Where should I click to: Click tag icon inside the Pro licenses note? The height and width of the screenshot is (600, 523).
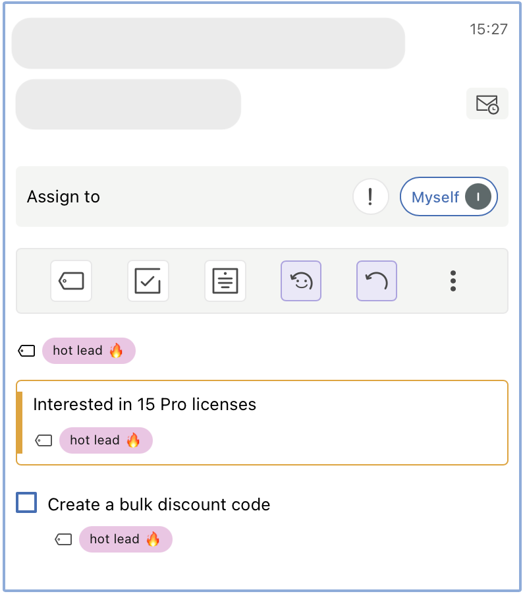pyautogui.click(x=43, y=440)
